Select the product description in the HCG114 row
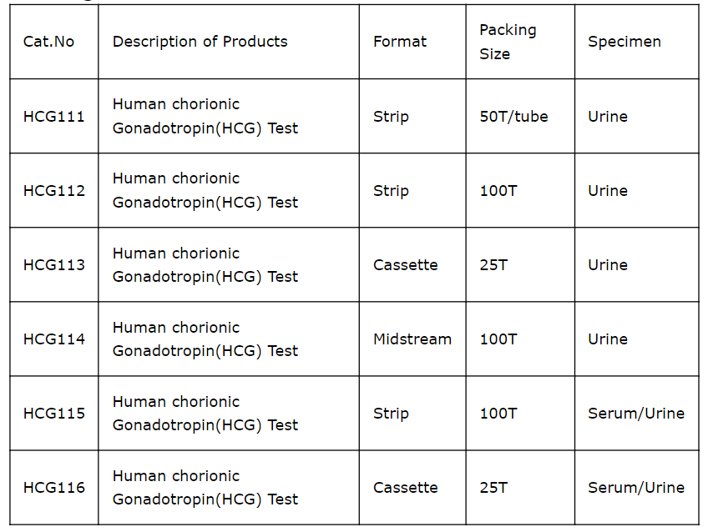 205,339
